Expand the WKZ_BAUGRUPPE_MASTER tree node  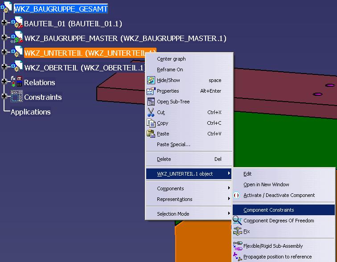[x=4, y=37]
